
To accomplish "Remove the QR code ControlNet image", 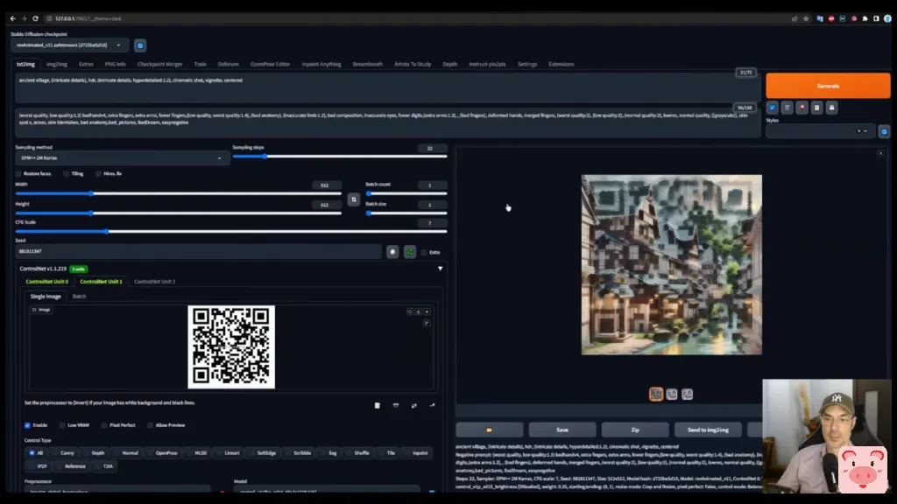I will tap(427, 311).
